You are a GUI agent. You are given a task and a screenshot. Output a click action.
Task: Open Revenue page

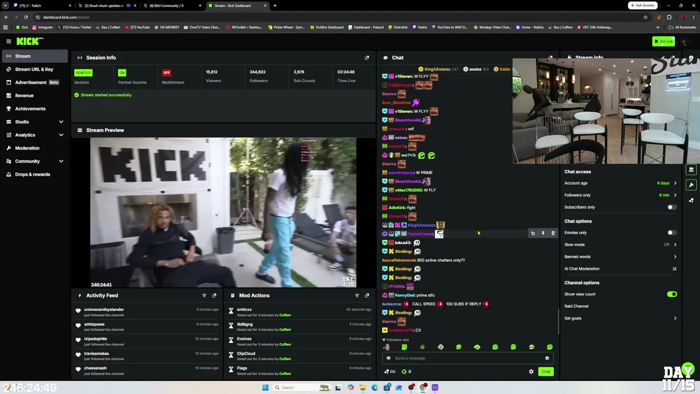pyautogui.click(x=34, y=96)
